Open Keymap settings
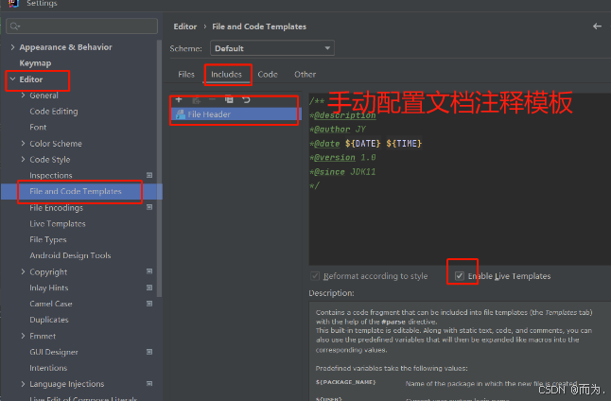The image size is (611, 401). (x=35, y=63)
